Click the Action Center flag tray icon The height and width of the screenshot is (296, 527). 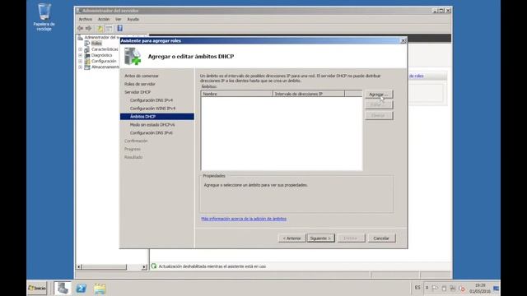click(436, 289)
